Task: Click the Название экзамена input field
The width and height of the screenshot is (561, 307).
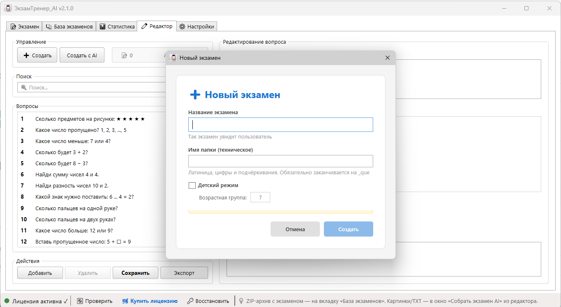Action: (x=280, y=124)
